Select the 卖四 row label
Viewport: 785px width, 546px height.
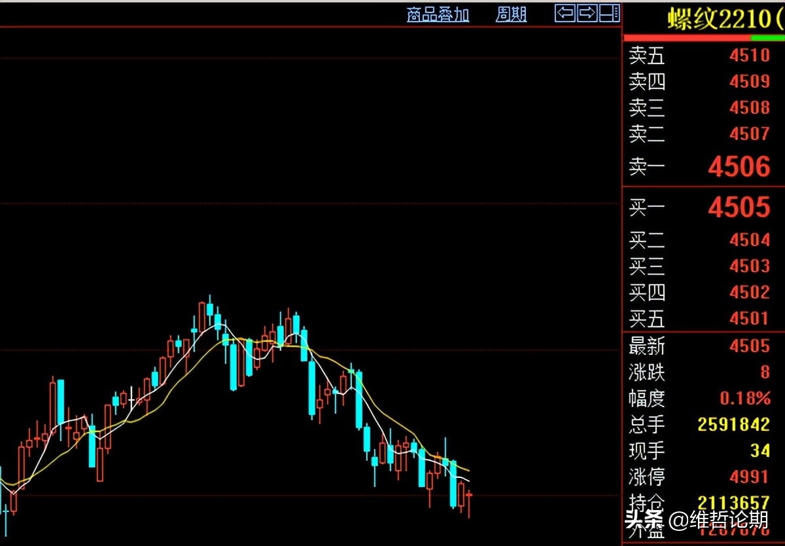click(646, 82)
